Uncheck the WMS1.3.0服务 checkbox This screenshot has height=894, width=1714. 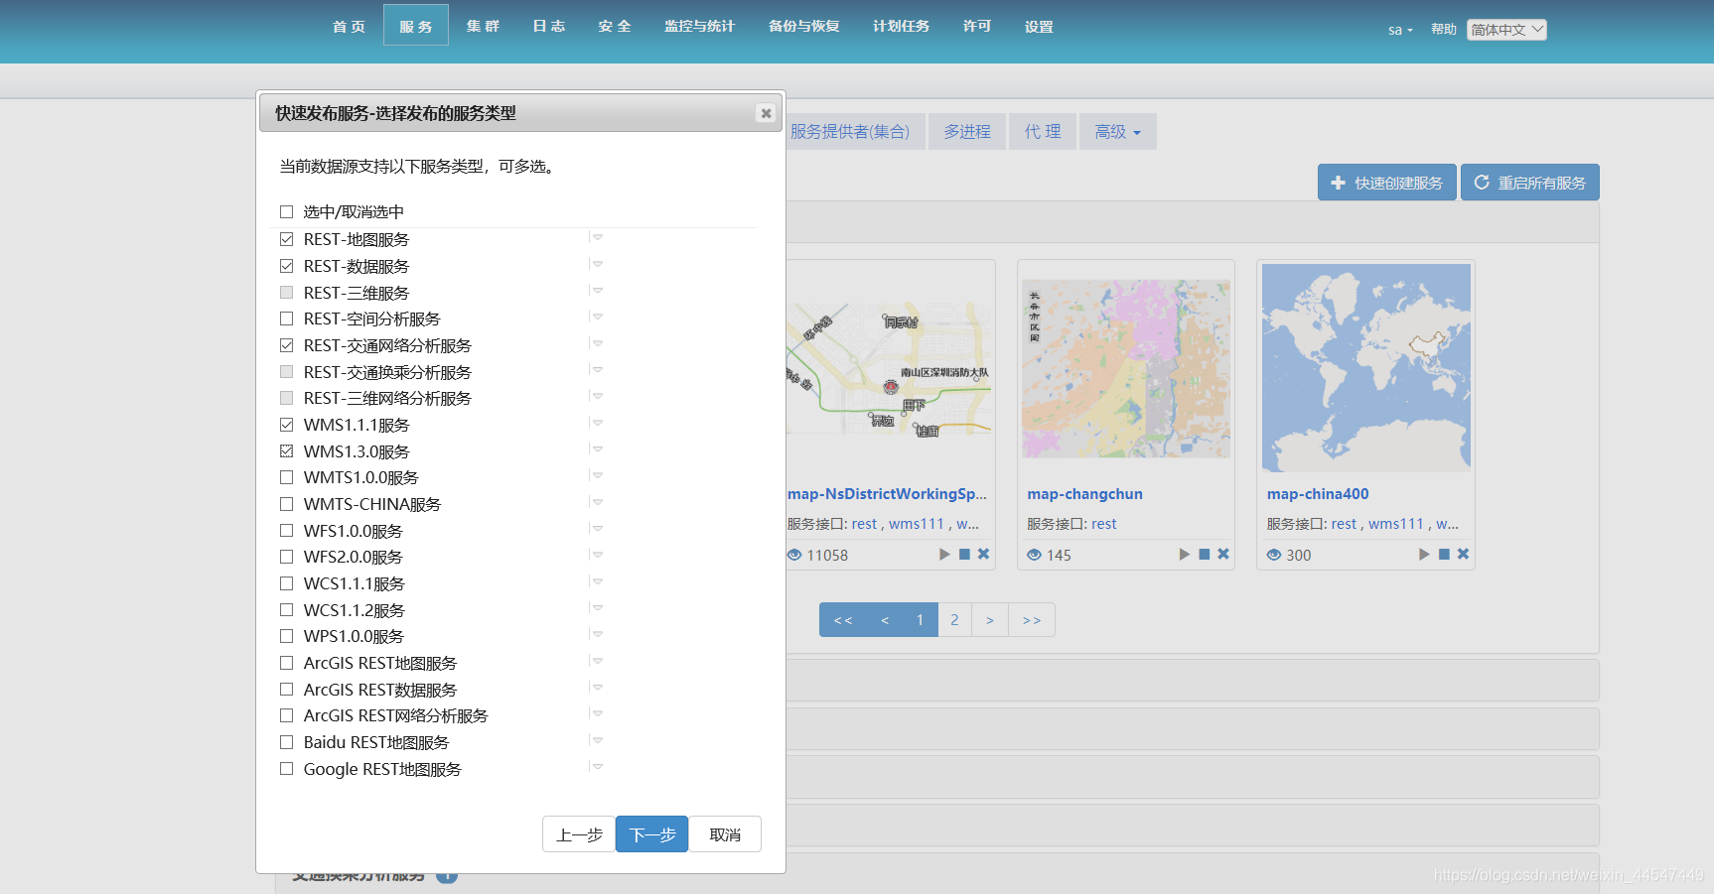click(286, 451)
